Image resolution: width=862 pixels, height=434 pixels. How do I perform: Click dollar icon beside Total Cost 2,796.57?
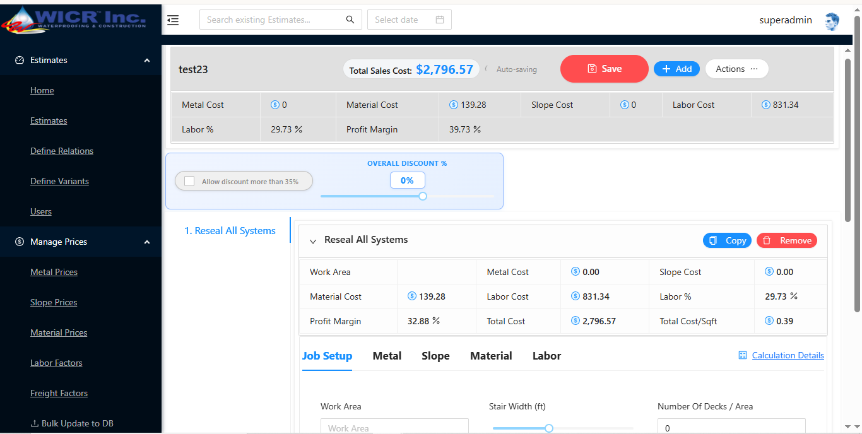click(576, 320)
